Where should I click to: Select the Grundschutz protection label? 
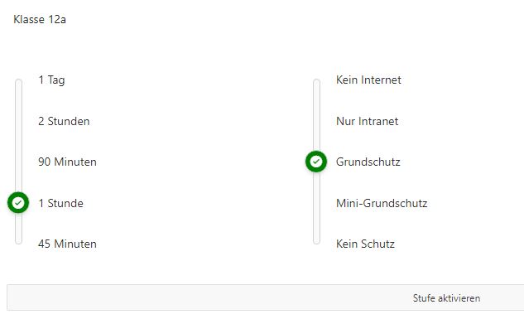point(368,162)
